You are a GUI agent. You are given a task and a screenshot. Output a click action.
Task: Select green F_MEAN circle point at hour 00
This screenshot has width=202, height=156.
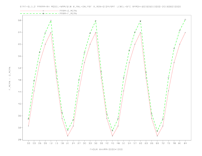point(29,119)
